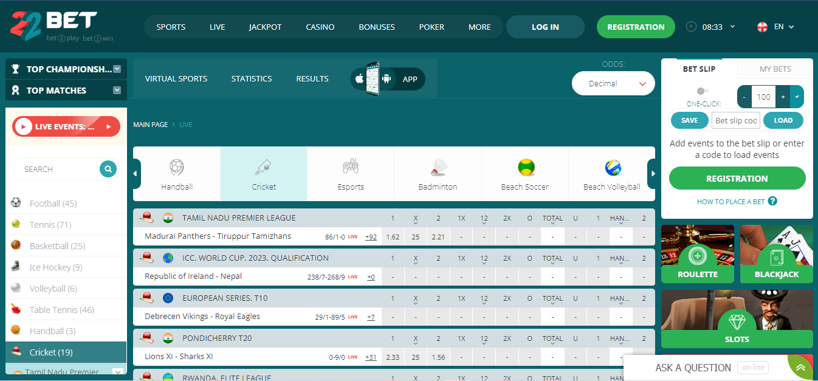Open the EN language dropdown
The height and width of the screenshot is (381, 818).
[791, 27]
